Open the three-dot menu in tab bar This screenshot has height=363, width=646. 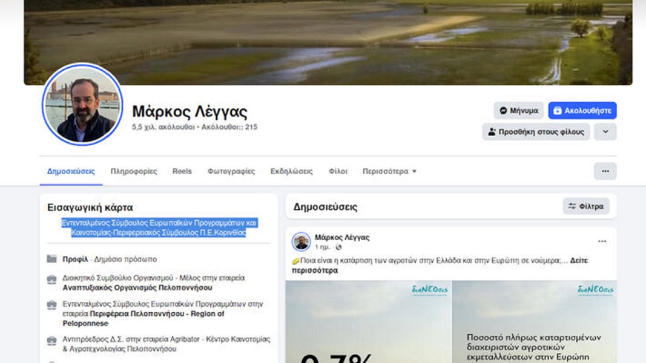click(x=605, y=171)
